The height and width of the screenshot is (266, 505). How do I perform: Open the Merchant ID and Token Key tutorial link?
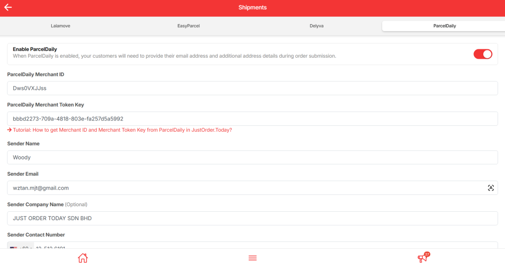(x=122, y=130)
